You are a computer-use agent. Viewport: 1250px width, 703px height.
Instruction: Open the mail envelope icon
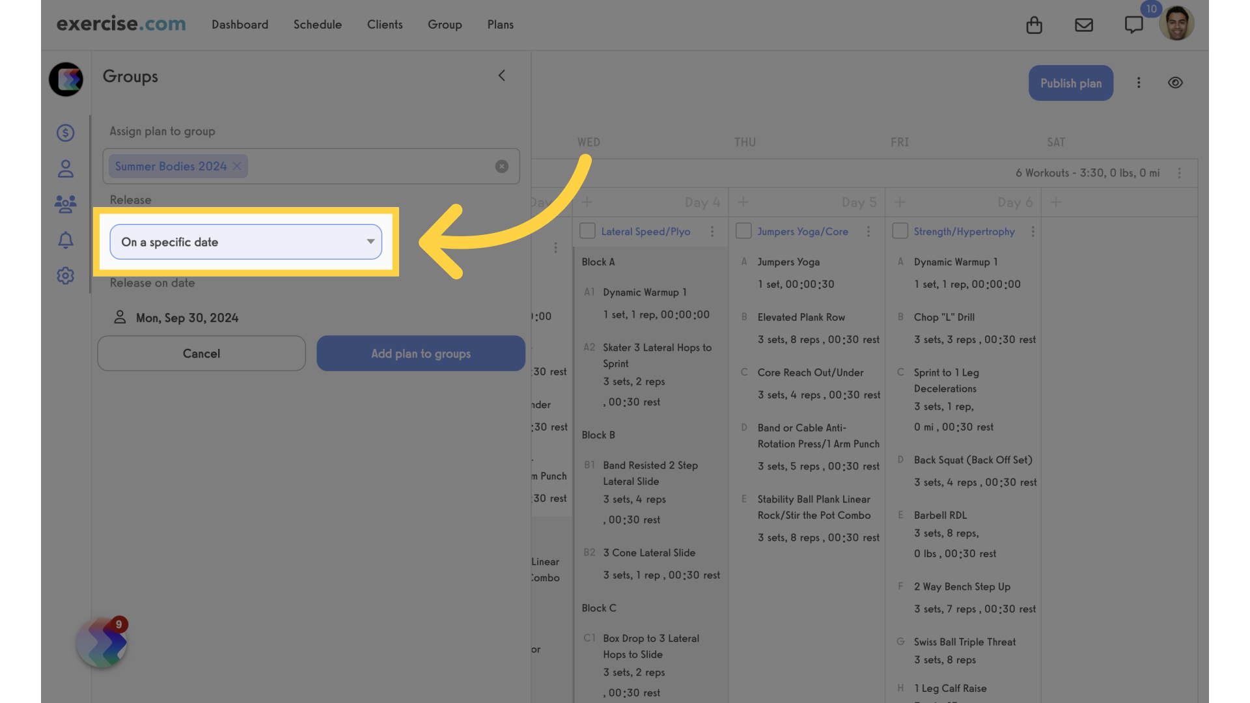tap(1084, 25)
